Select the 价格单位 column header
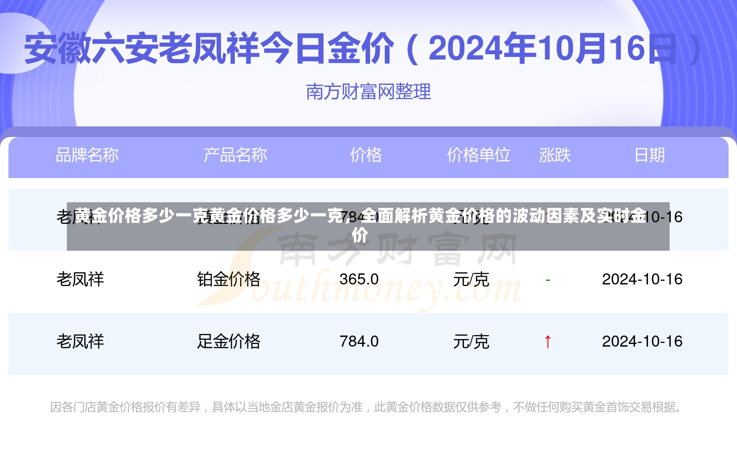Screen dimensions: 737x453 click(479, 155)
